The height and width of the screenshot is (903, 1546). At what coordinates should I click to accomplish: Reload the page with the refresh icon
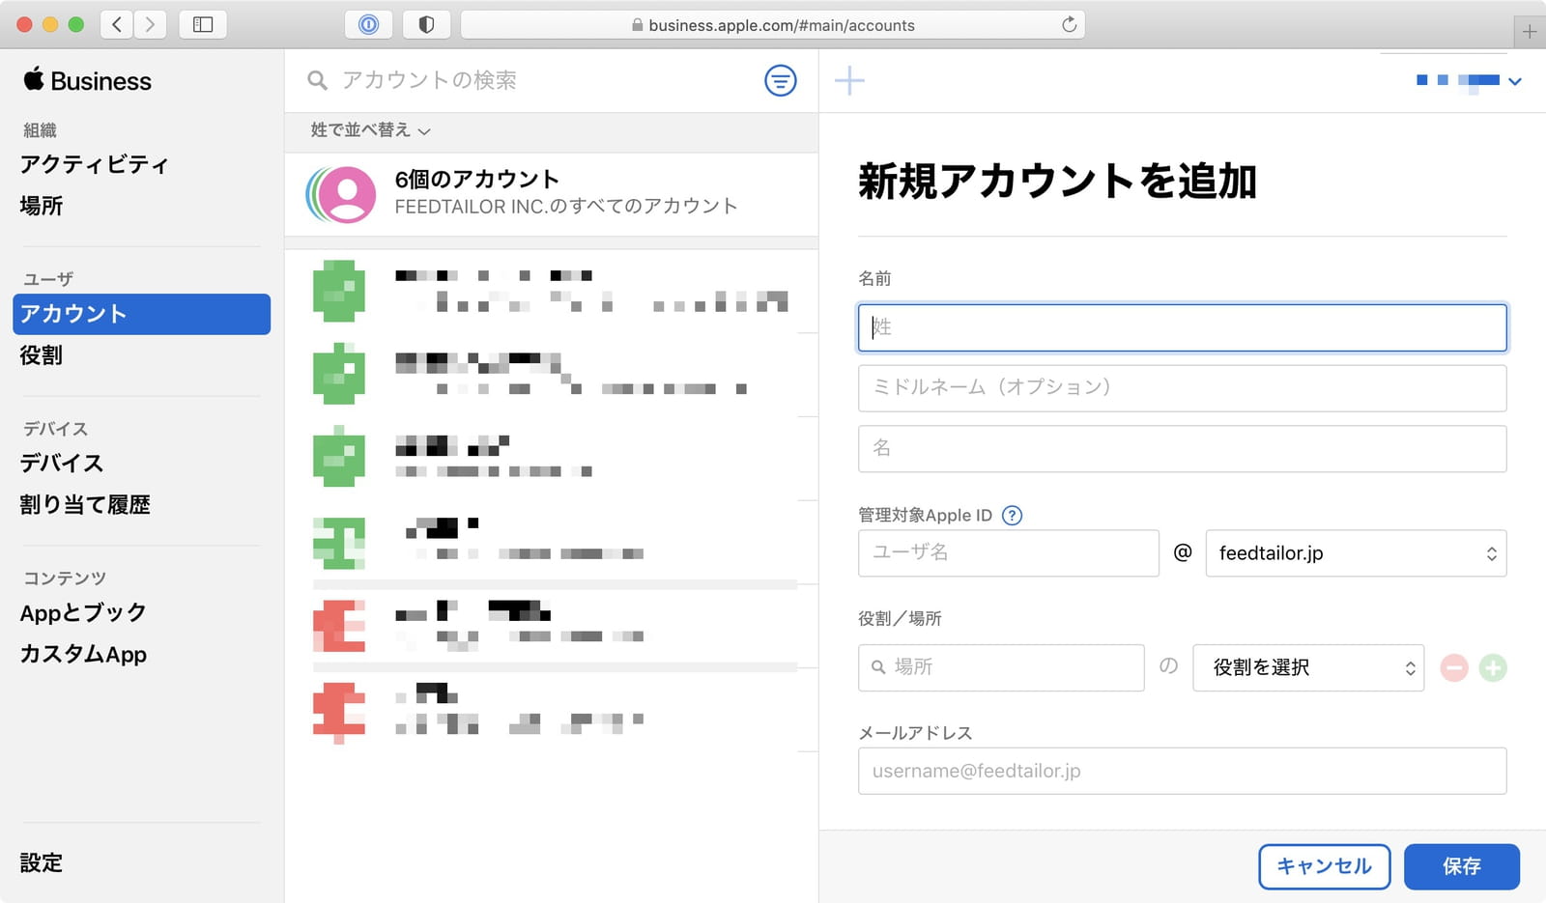coord(1069,24)
